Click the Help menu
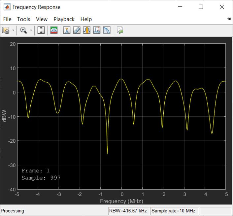The width and height of the screenshot is (233, 216). tap(86, 19)
